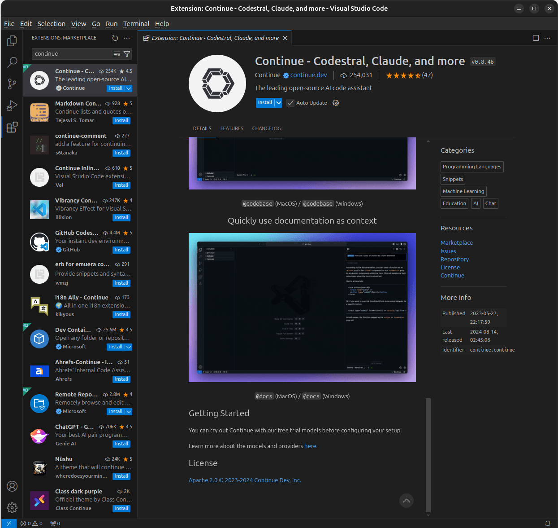This screenshot has height=528, width=558.
Task: Open the extension settings gear next to Auto Update
Action: [336, 103]
